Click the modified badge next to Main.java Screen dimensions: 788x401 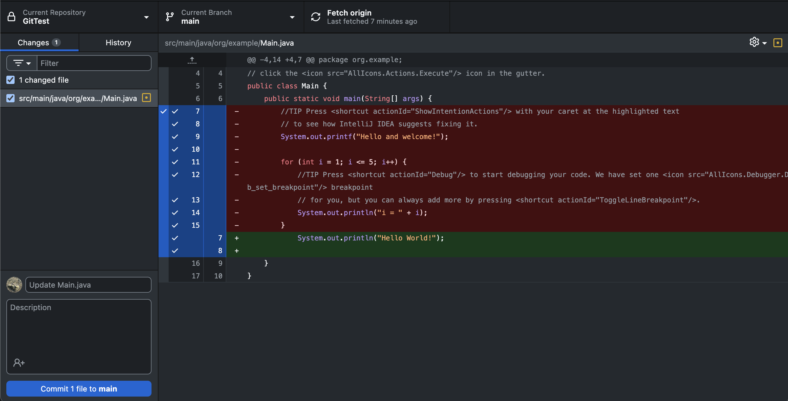(x=146, y=98)
